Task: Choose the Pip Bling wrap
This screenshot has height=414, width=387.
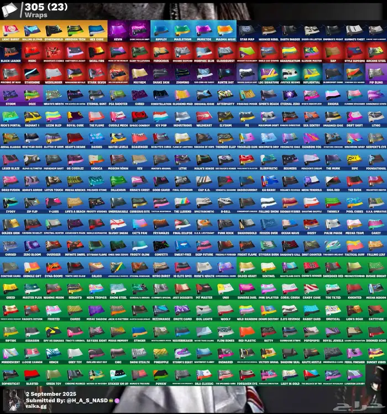Action: [376, 74]
